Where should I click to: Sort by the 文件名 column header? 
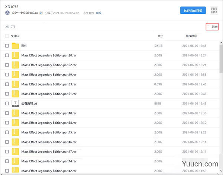coord(15,36)
